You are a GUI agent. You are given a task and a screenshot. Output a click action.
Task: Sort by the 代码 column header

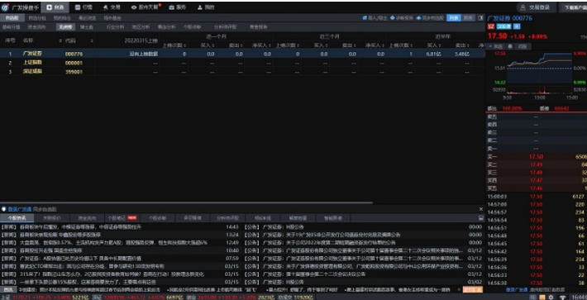(x=70, y=40)
